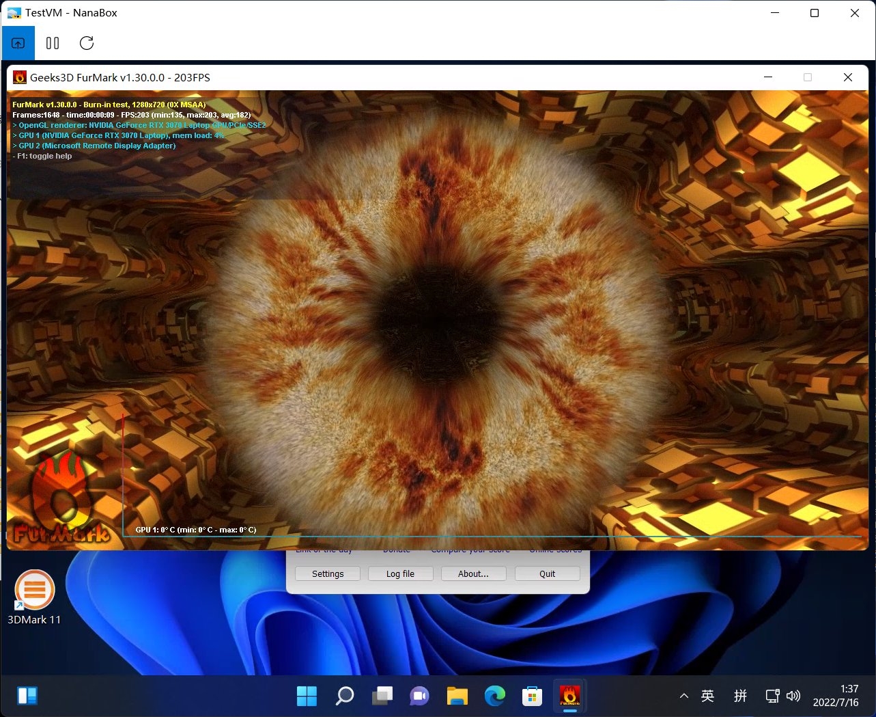The width and height of the screenshot is (876, 717).
Task: Click the "3DMark 11" desktop icon label
Action: click(34, 619)
